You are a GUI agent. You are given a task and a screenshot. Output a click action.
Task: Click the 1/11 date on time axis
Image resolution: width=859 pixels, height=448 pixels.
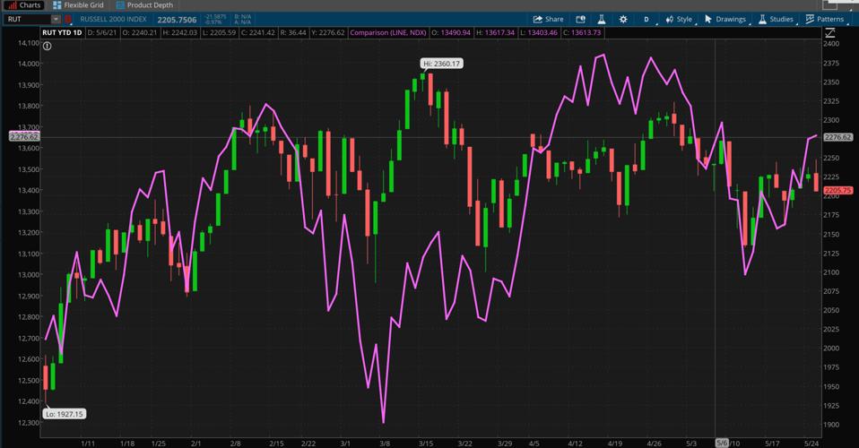[88, 444]
